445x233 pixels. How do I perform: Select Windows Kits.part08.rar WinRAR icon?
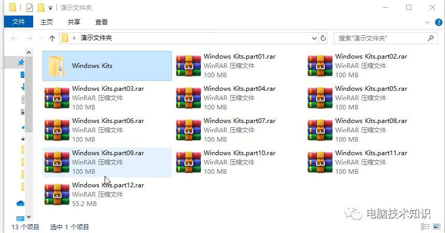[320, 130]
